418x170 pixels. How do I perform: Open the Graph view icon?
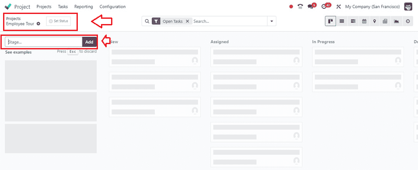coord(397,21)
